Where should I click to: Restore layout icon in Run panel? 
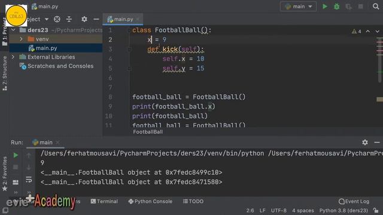16,182
